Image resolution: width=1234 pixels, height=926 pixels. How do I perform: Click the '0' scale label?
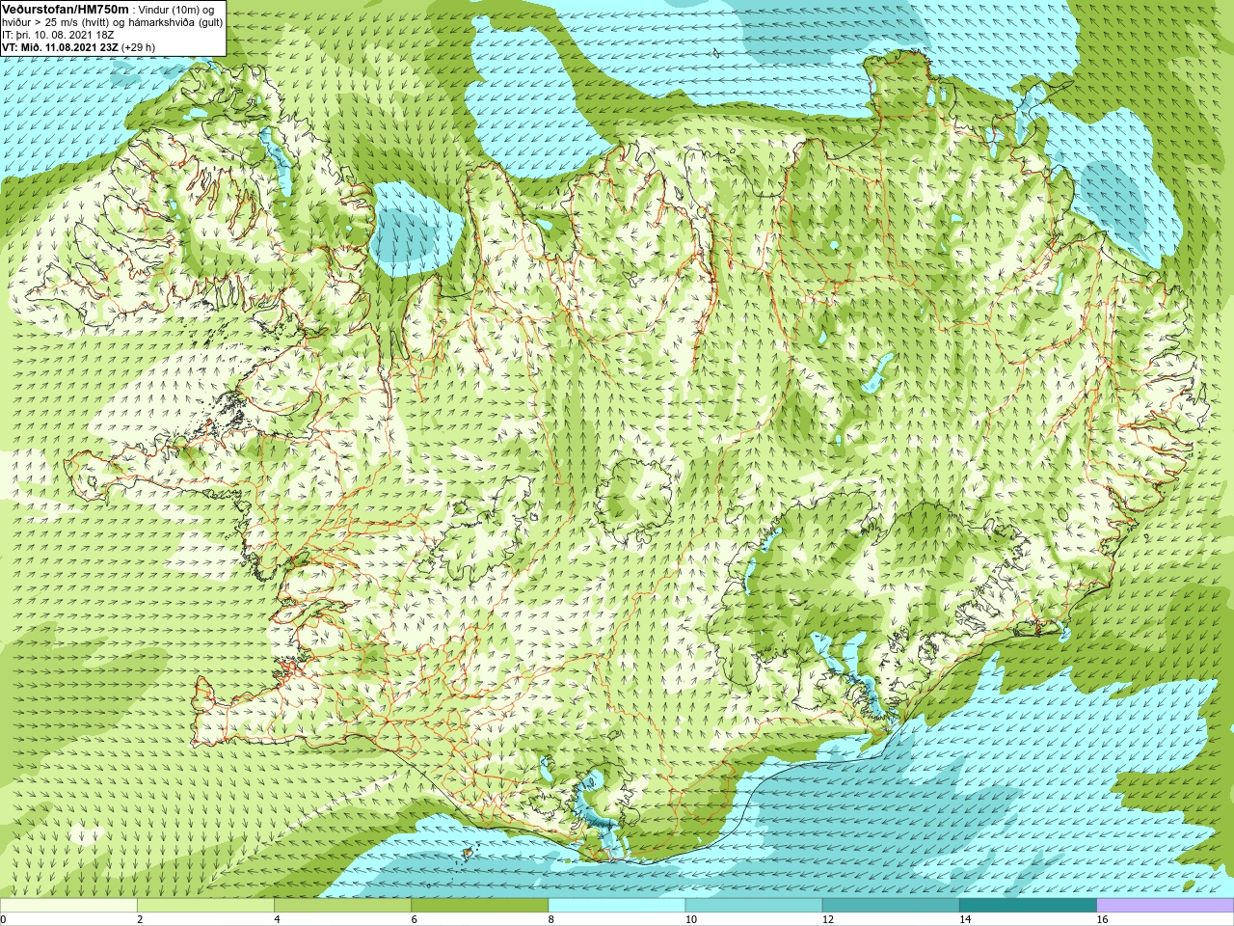pyautogui.click(x=4, y=919)
